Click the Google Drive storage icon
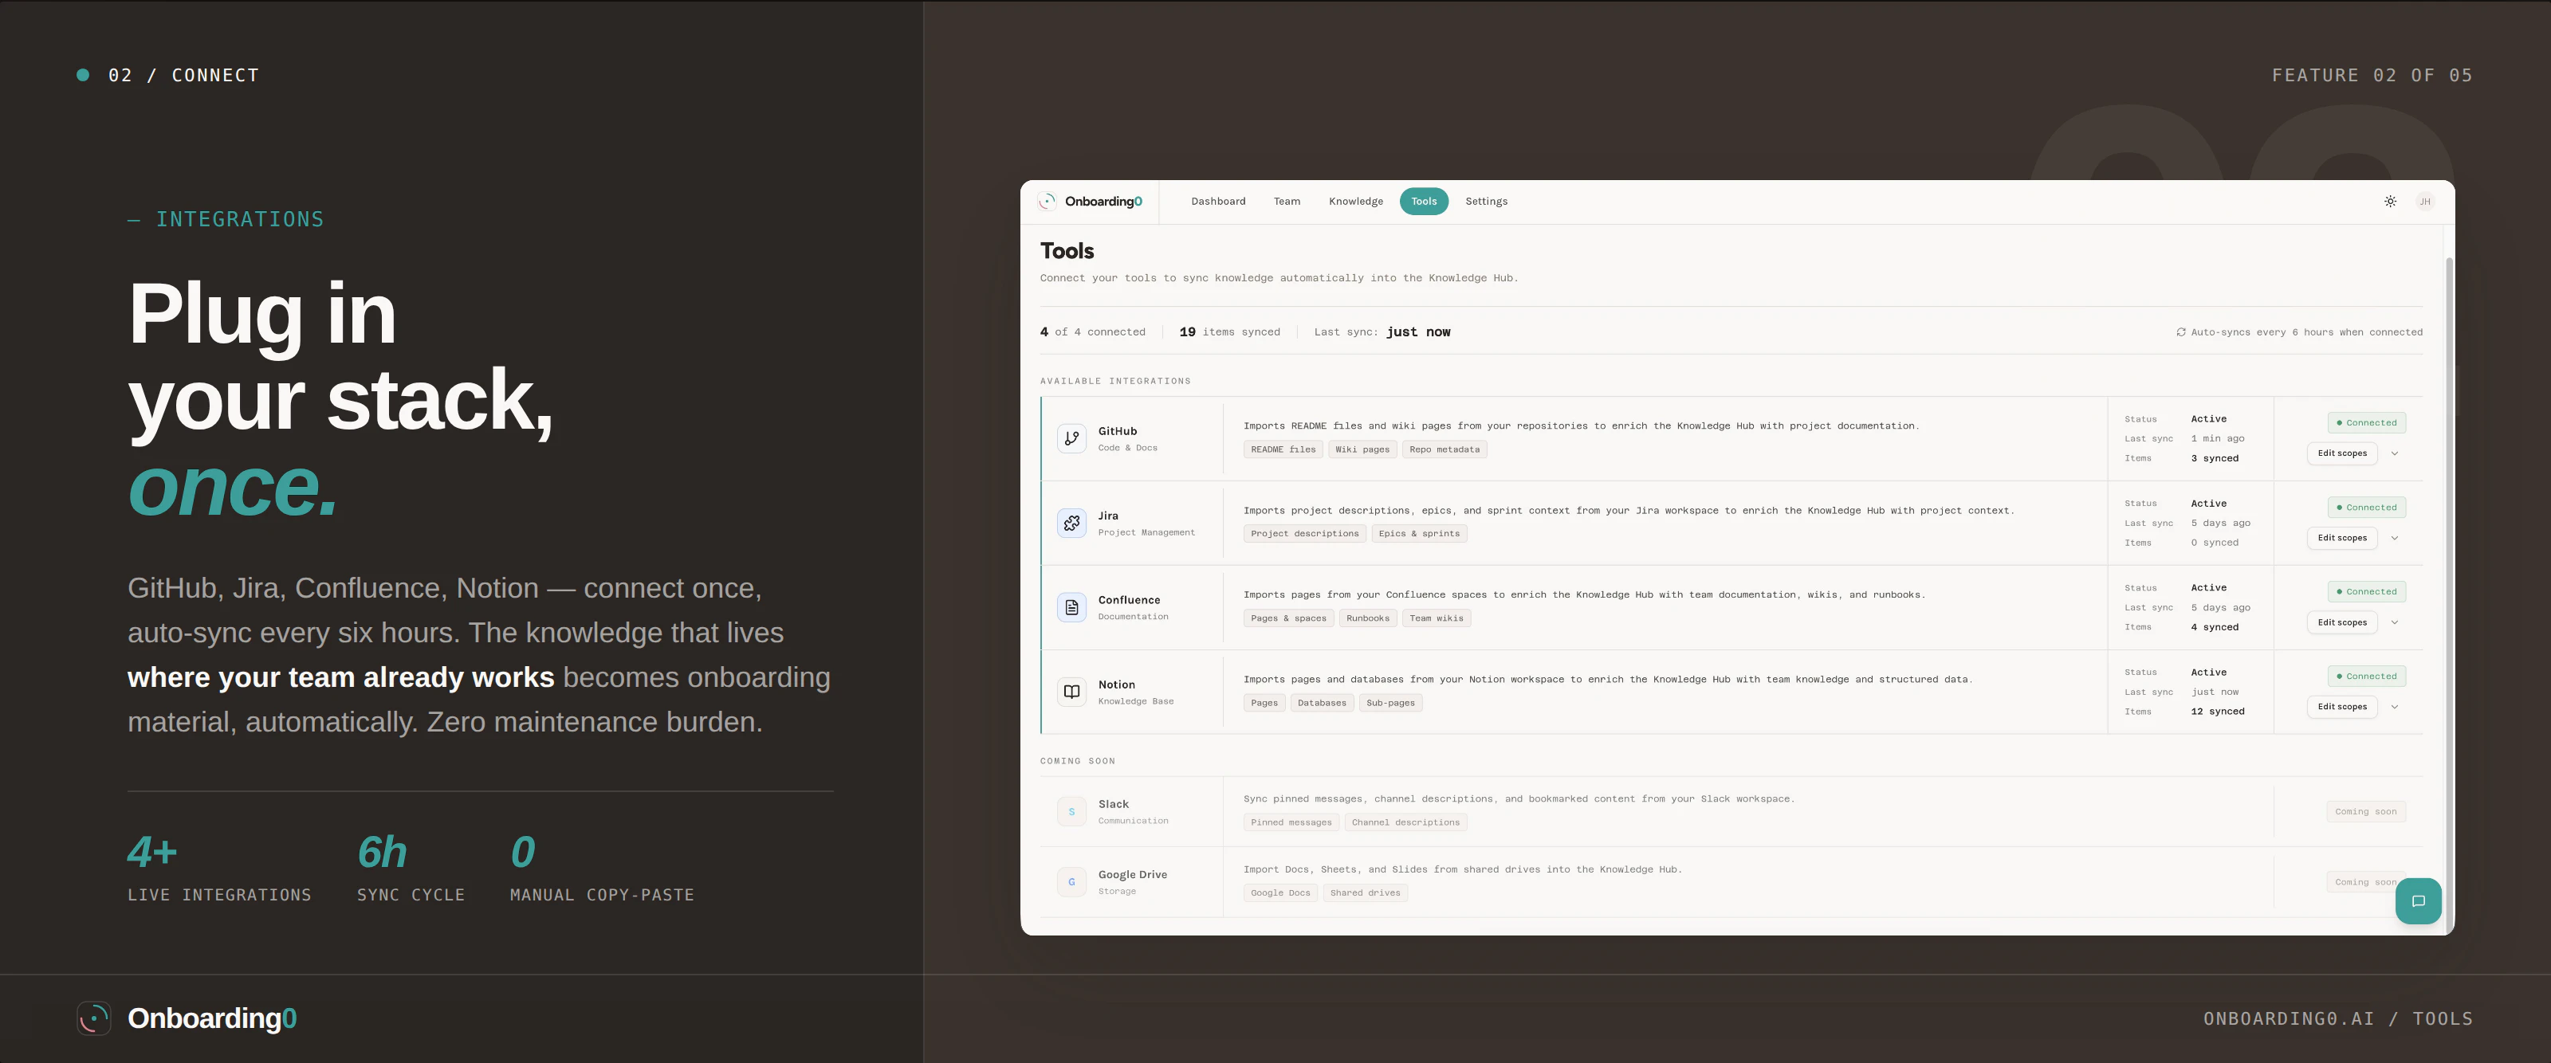This screenshot has width=2551, height=1063. [x=1071, y=881]
